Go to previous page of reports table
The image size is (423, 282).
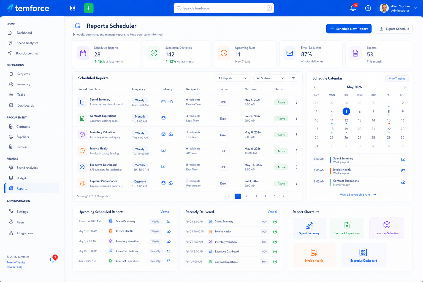point(229,196)
